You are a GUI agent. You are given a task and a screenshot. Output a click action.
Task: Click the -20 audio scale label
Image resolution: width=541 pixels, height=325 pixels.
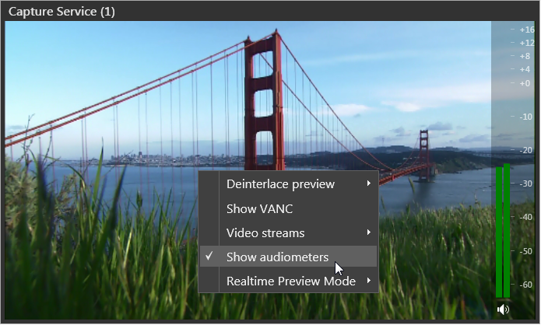[525, 150]
